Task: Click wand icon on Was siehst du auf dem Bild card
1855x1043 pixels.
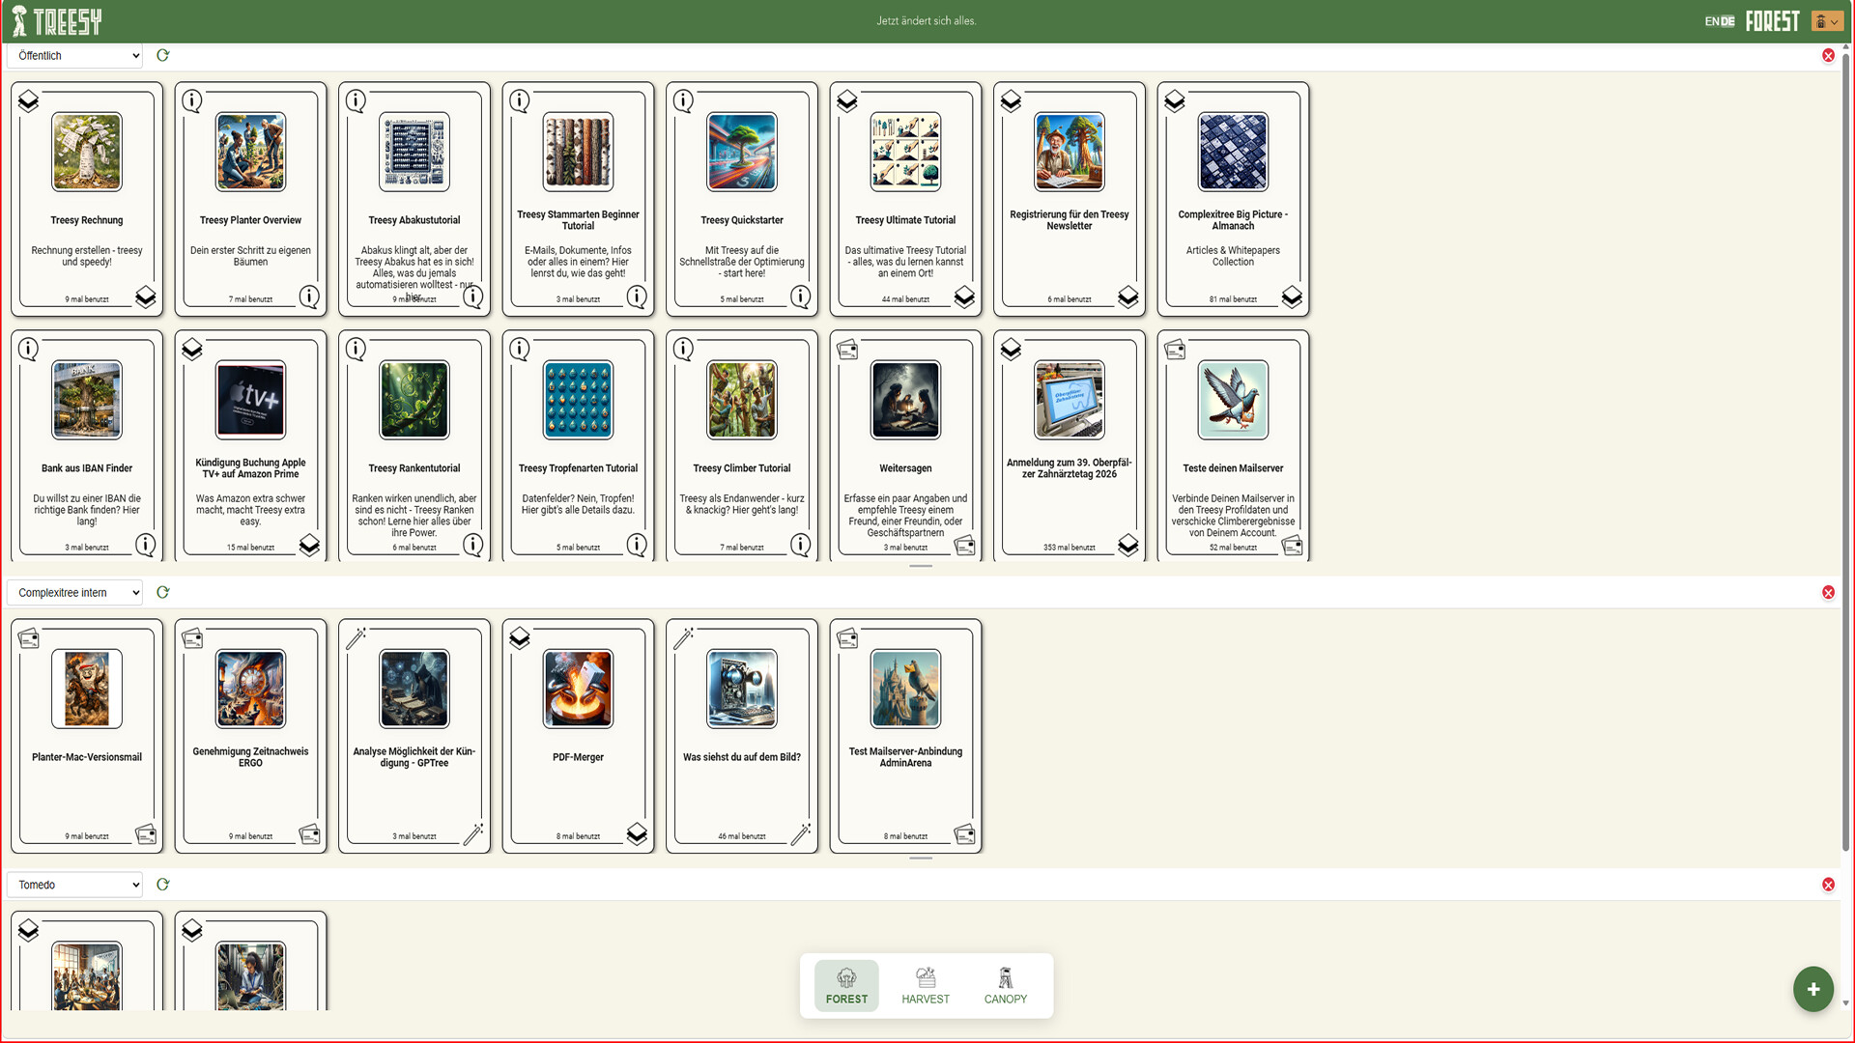Action: click(683, 637)
